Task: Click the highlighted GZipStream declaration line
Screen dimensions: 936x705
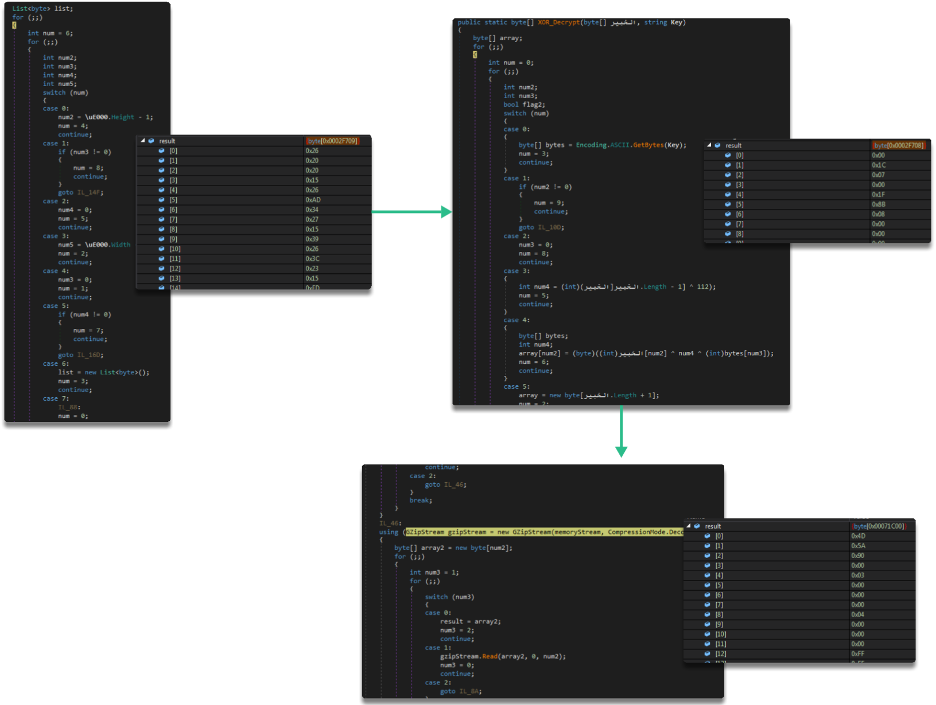Action: point(543,532)
